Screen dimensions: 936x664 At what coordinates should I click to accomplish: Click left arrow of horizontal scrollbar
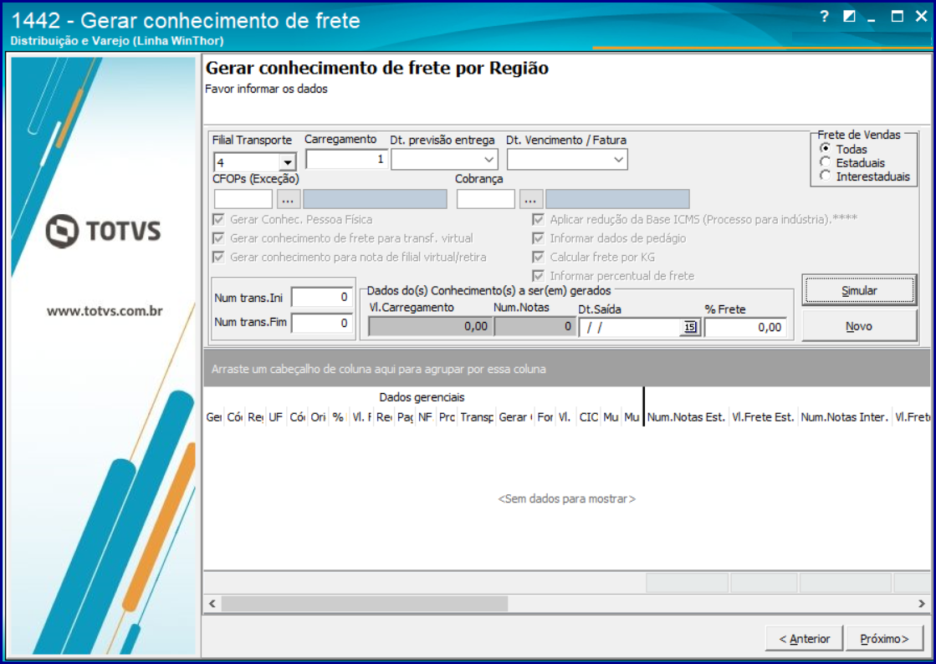click(212, 604)
